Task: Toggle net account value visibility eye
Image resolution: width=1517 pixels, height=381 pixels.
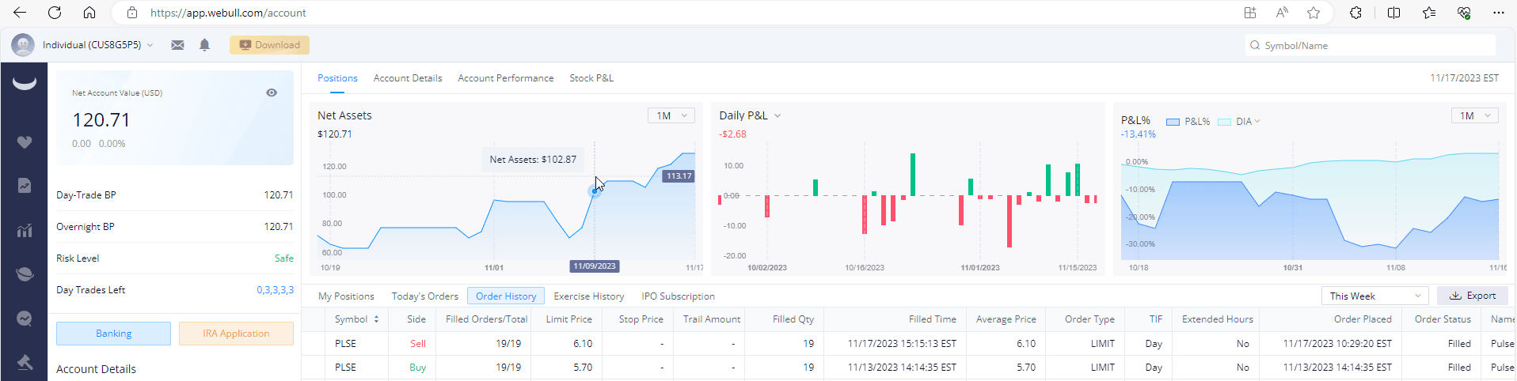Action: [272, 92]
